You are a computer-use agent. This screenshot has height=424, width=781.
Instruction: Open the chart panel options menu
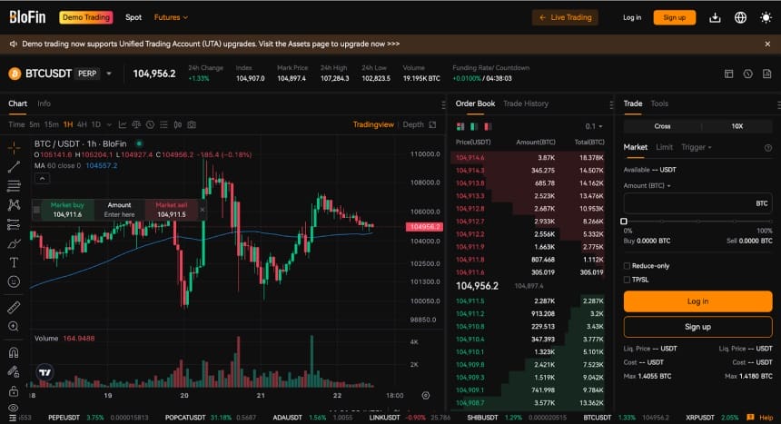443,104
